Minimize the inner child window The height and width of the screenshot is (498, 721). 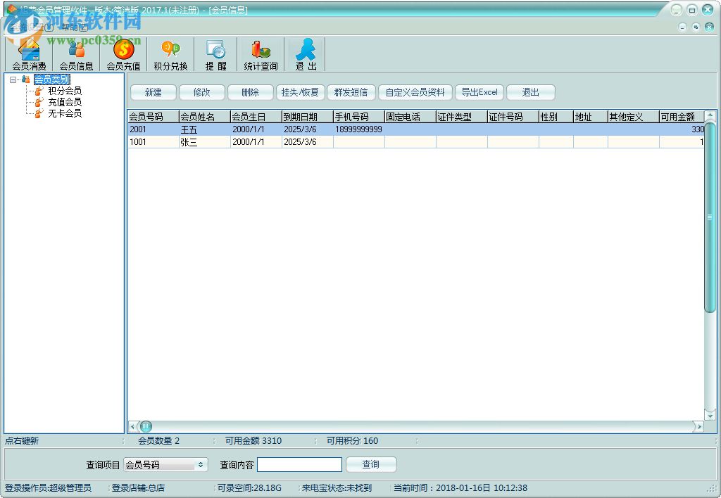point(682,27)
